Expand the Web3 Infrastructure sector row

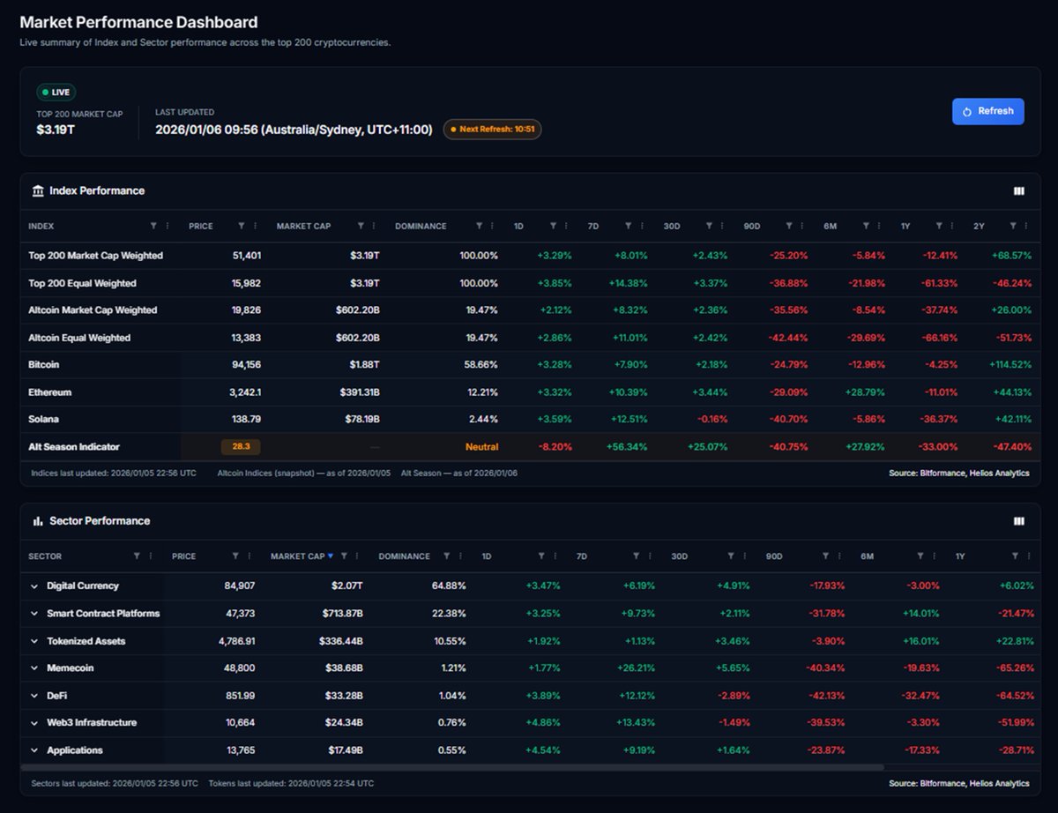[x=34, y=723]
